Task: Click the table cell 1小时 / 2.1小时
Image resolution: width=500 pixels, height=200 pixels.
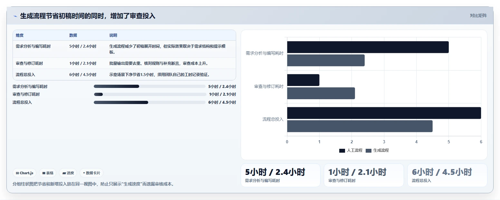Action: pyautogui.click(x=83, y=63)
